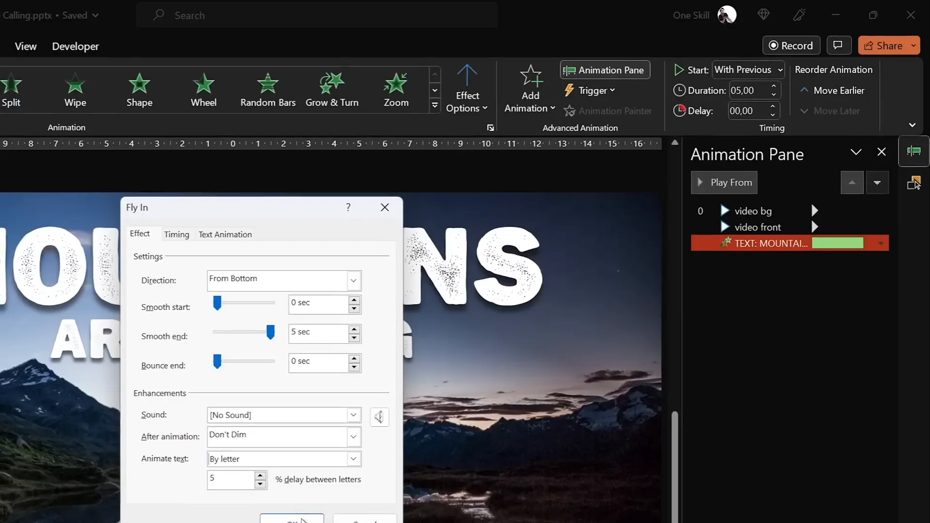Screen dimensions: 930x523
Task: Collapse the ribbon chevron
Action: click(912, 125)
